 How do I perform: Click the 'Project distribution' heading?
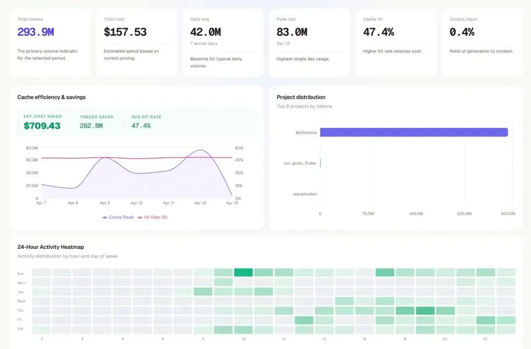(301, 97)
